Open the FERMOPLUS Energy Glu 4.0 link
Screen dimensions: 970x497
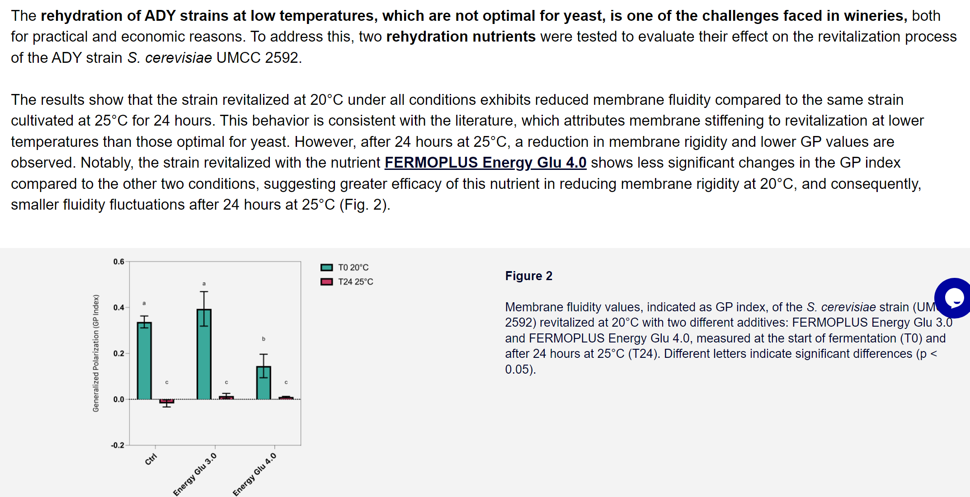(x=485, y=163)
